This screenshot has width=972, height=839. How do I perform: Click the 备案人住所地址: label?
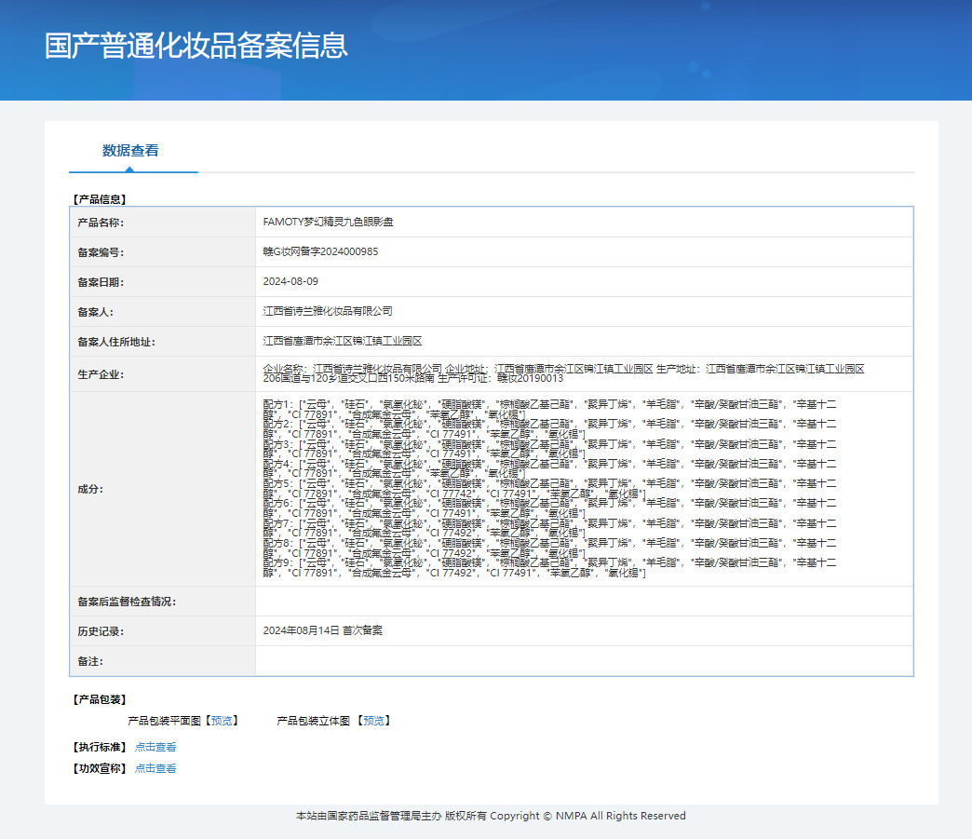[x=116, y=342]
